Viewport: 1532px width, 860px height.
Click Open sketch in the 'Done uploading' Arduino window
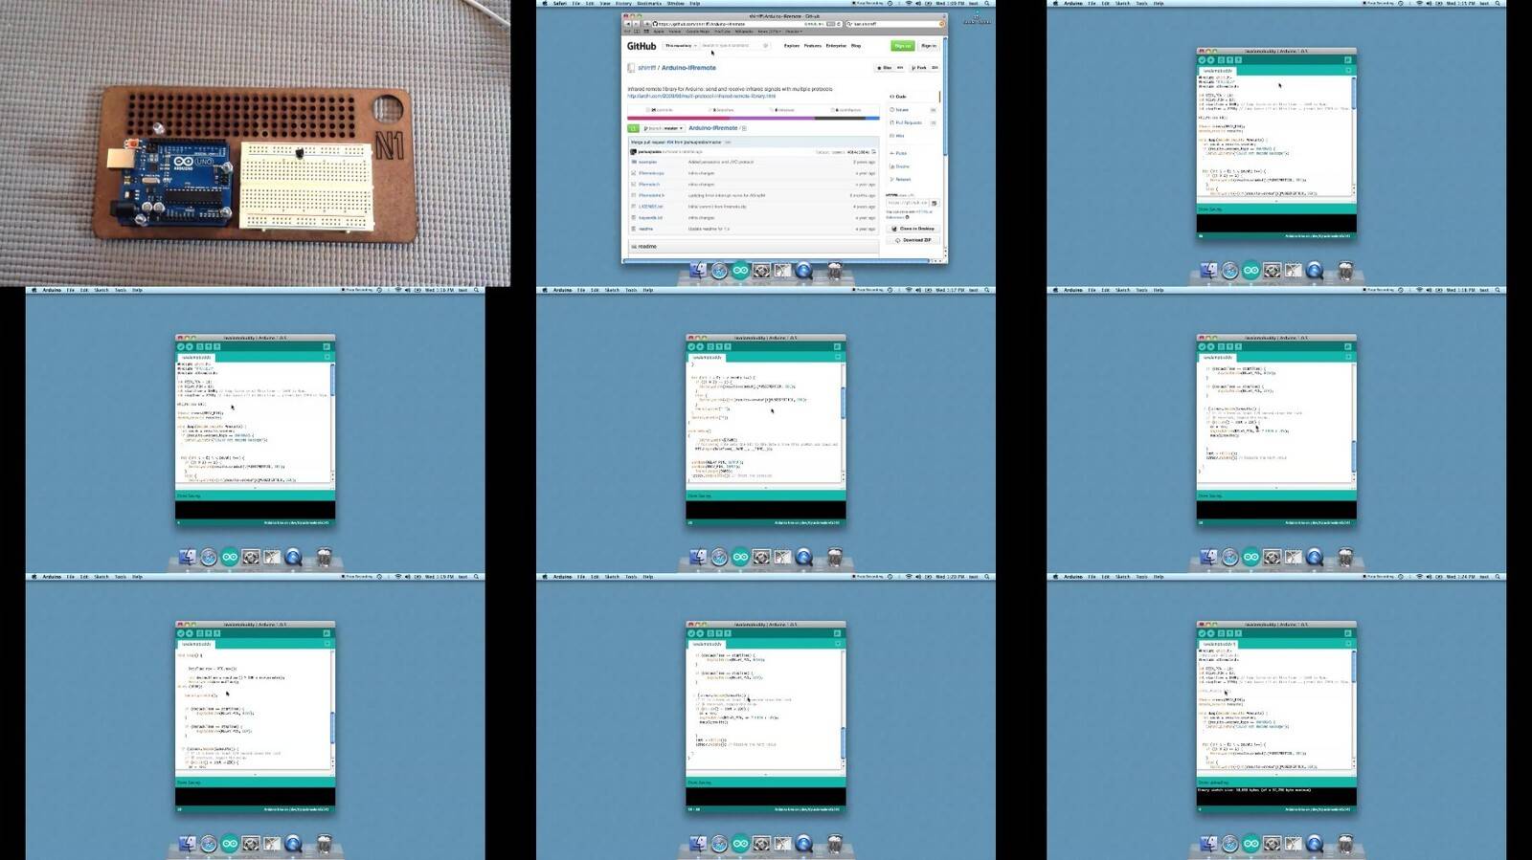(x=1229, y=633)
